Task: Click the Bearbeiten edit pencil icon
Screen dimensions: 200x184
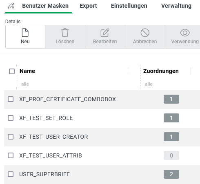Action: coord(105,33)
